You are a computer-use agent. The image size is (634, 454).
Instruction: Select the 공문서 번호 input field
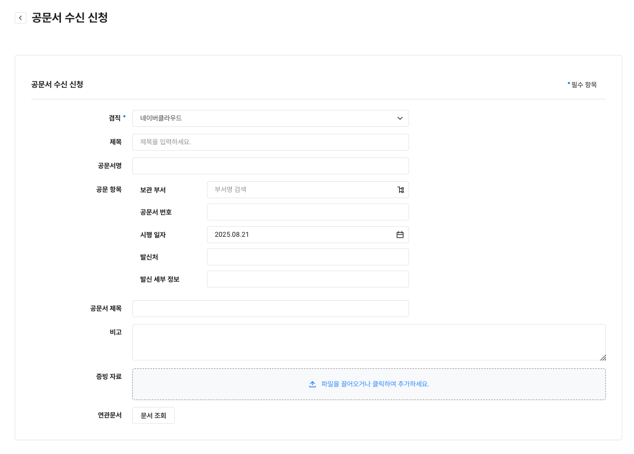307,212
